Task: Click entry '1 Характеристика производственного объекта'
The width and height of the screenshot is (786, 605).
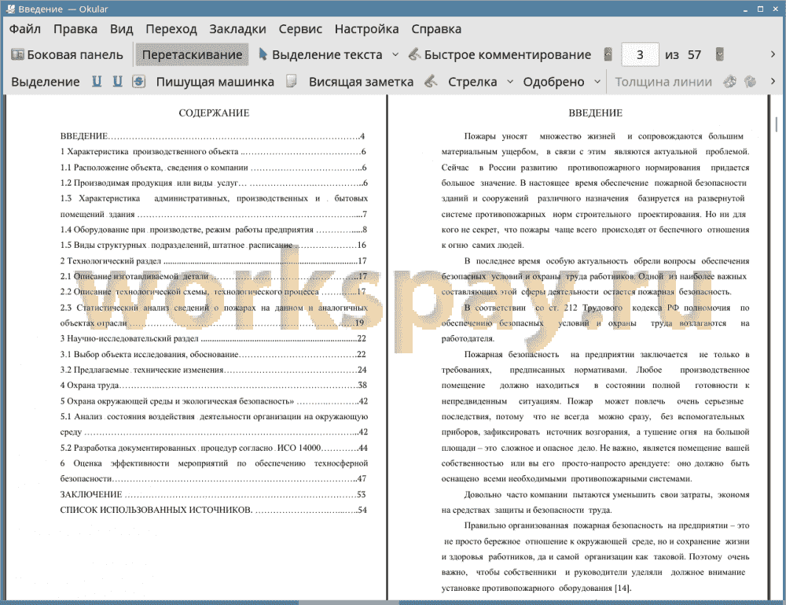Action: click(213, 152)
